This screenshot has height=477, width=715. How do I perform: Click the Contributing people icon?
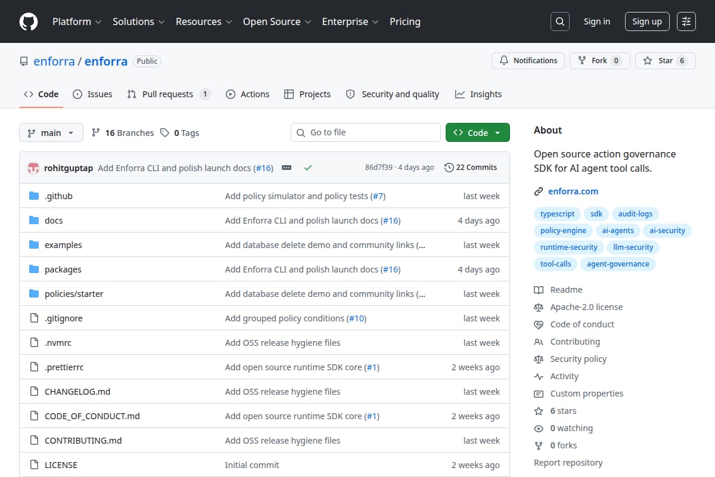click(x=539, y=342)
